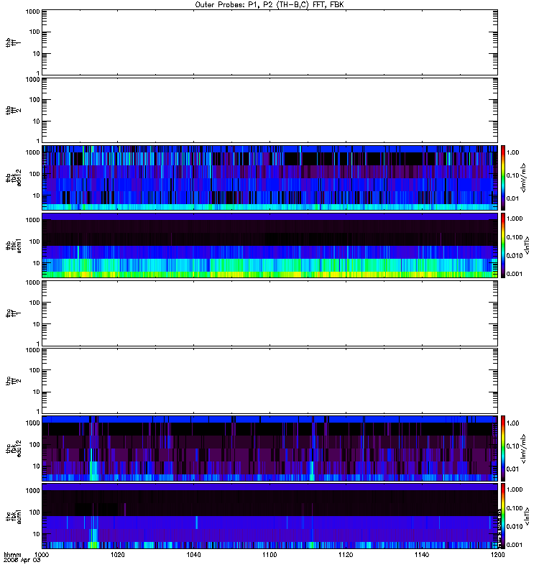Screen dimensions: 539x575
Task: Select the empty 'thb fff 1' spectrogram panel
Action: pyautogui.click(x=269, y=42)
